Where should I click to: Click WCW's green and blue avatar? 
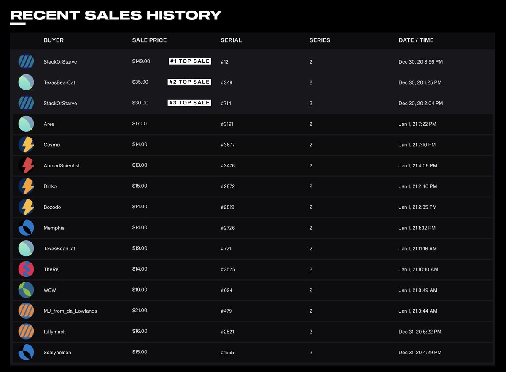coord(26,290)
